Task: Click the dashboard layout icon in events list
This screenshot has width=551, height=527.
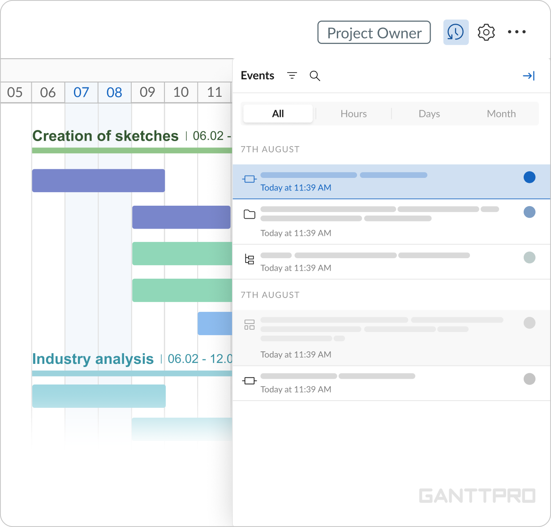Action: [x=250, y=325]
